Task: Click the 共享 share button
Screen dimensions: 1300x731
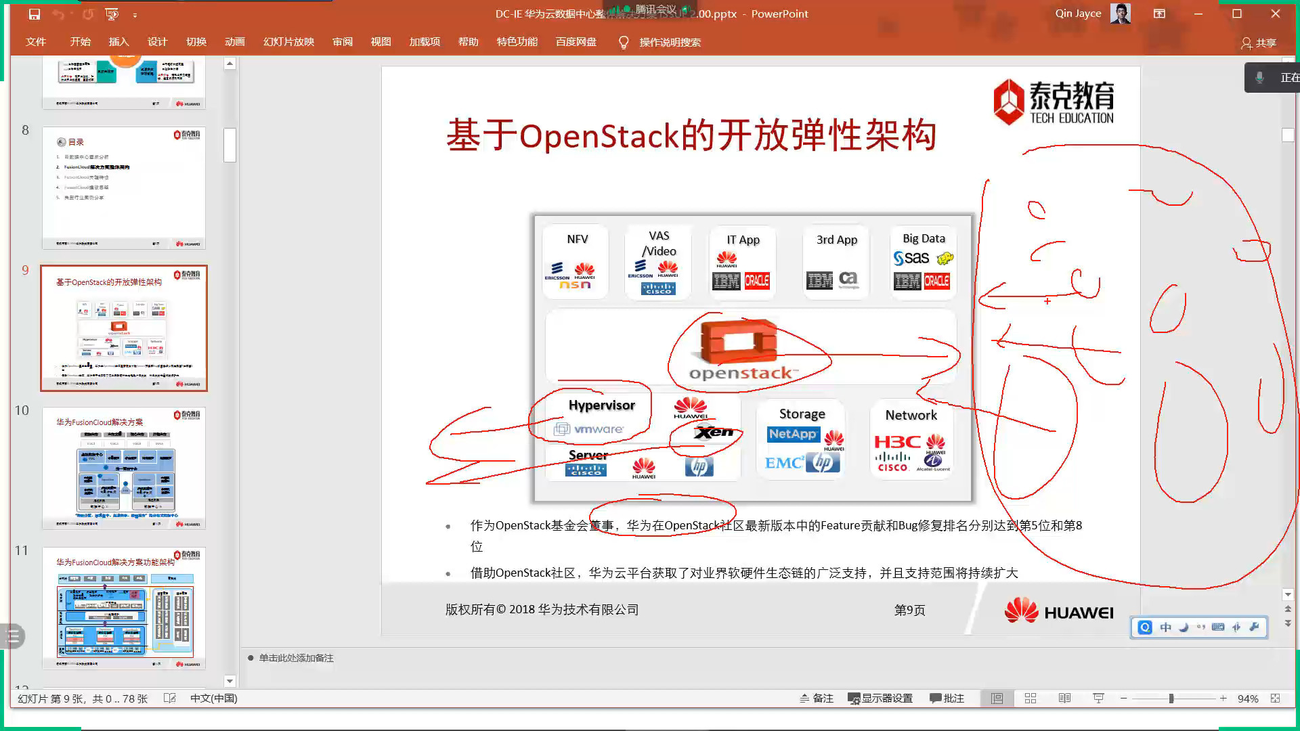Action: [1259, 43]
